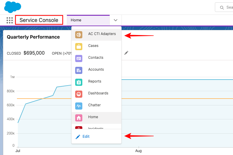Click the pink Home house icon
The width and height of the screenshot is (233, 155).
79,118
